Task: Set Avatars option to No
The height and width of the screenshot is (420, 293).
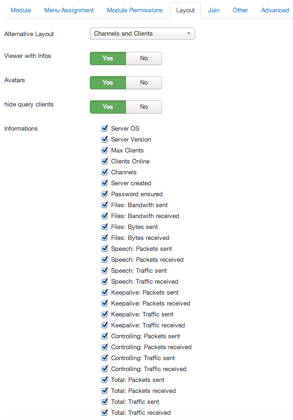Action: 144,83
